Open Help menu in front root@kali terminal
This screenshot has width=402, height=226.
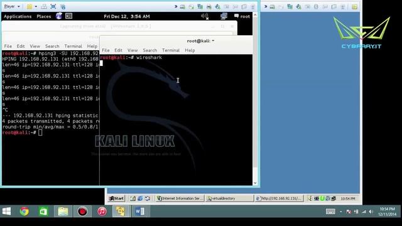tap(190, 50)
